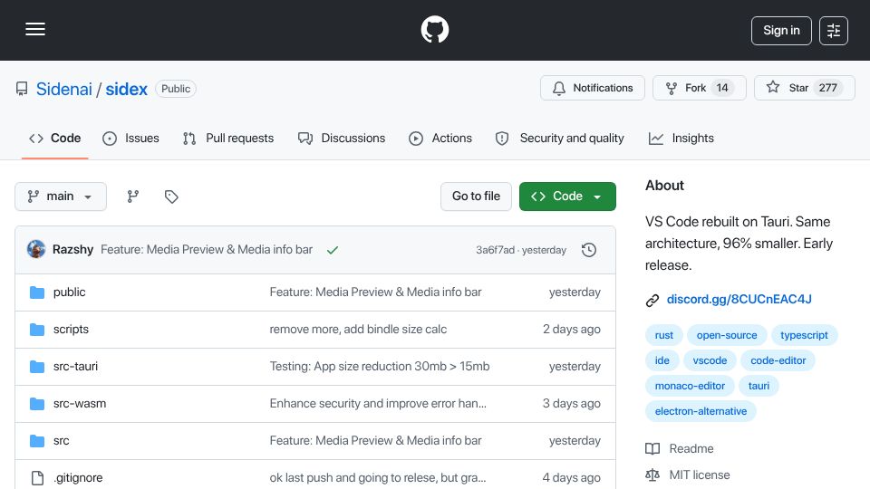Open the public folder
Image resolution: width=870 pixels, height=489 pixels.
pos(70,292)
